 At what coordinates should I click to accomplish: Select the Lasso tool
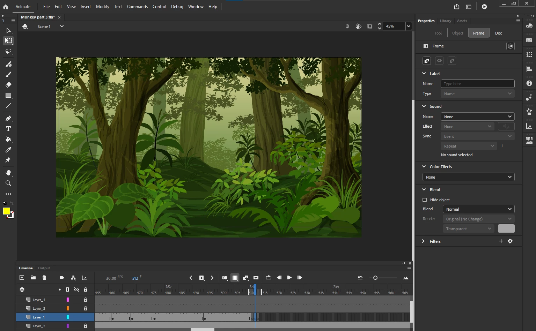click(8, 52)
